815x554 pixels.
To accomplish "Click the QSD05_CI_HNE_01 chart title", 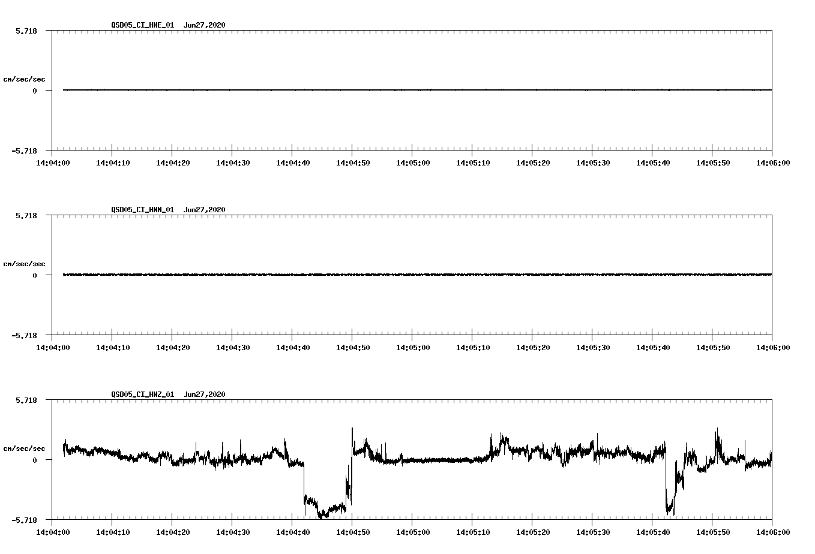I will (169, 25).
